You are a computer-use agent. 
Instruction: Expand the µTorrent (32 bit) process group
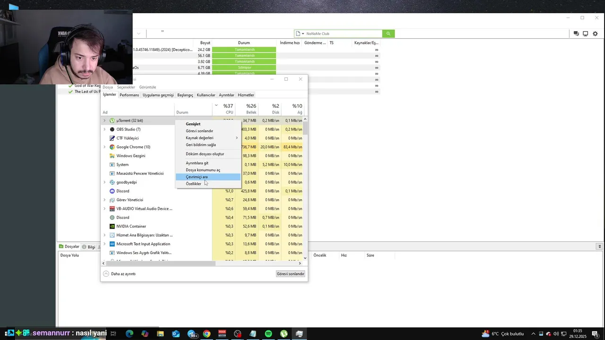(x=104, y=120)
